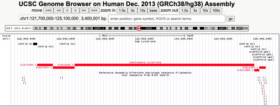The width and height of the screenshot is (280, 107).
Task: Open the Centromere Locations track title
Action: [145, 62]
